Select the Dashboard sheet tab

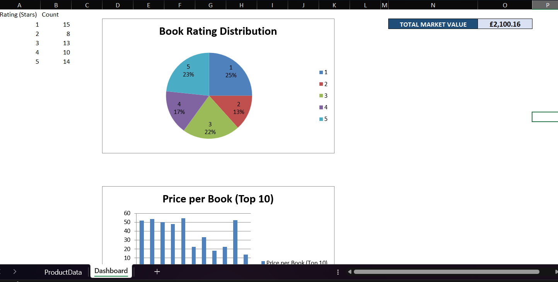pyautogui.click(x=111, y=271)
